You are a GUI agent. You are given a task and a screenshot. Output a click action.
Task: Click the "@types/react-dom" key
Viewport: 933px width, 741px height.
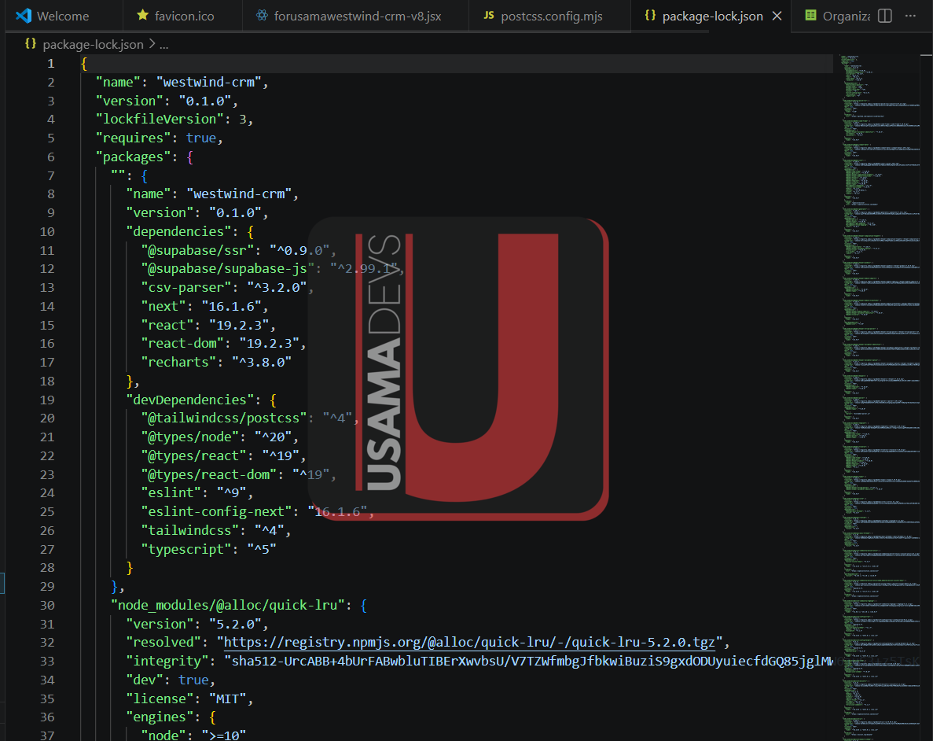tap(209, 475)
